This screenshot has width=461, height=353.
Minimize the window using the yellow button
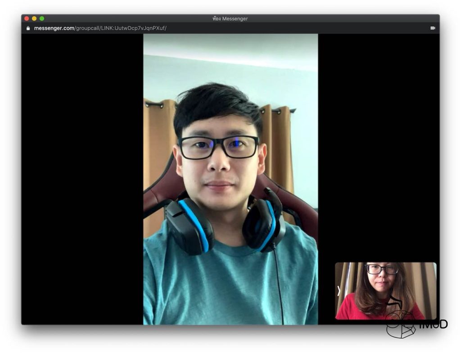point(34,18)
